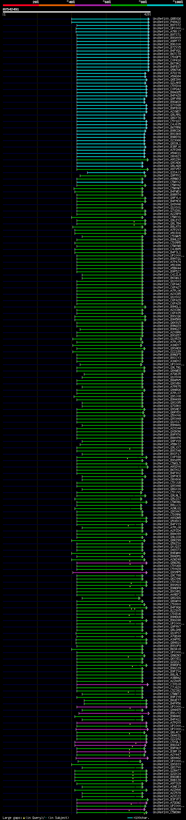186x820 pixels.
Task: Select the UniRef100_C4JB85 label
Action: [x=167, y=249]
